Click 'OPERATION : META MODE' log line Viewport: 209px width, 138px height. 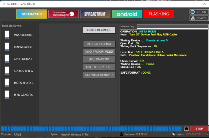pos(138,32)
